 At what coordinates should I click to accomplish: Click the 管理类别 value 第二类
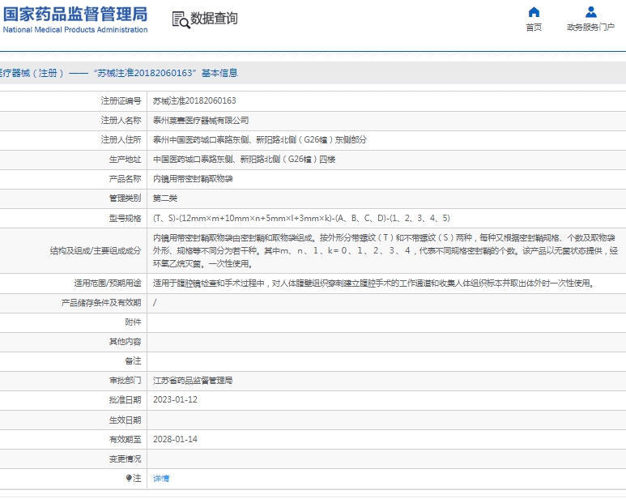coord(165,198)
